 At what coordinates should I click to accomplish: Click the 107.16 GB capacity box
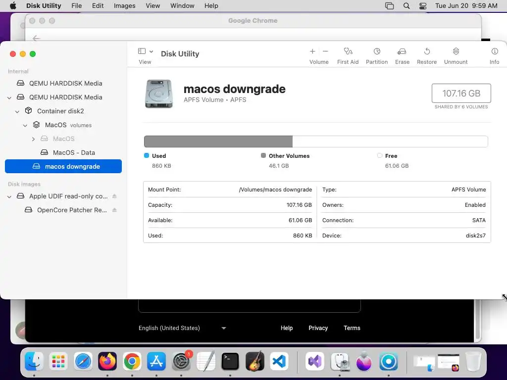pyautogui.click(x=461, y=94)
